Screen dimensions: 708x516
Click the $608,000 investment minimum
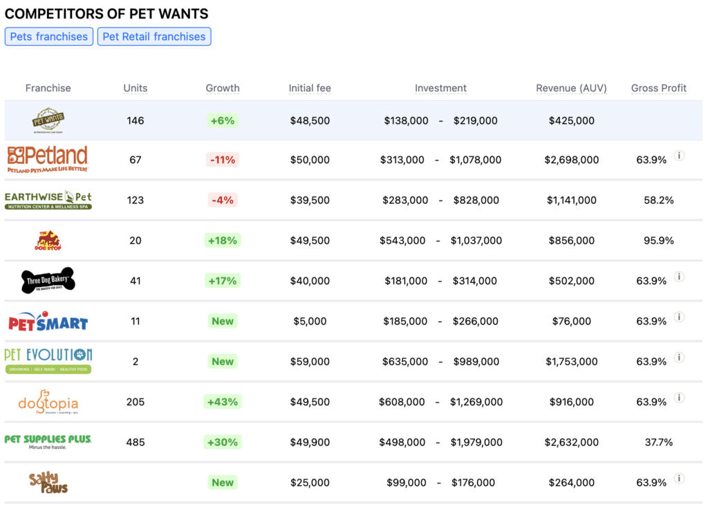(x=402, y=402)
